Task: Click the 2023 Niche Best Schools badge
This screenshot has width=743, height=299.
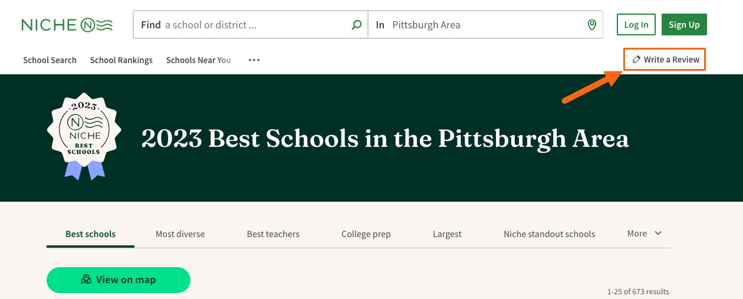Action: (84, 136)
